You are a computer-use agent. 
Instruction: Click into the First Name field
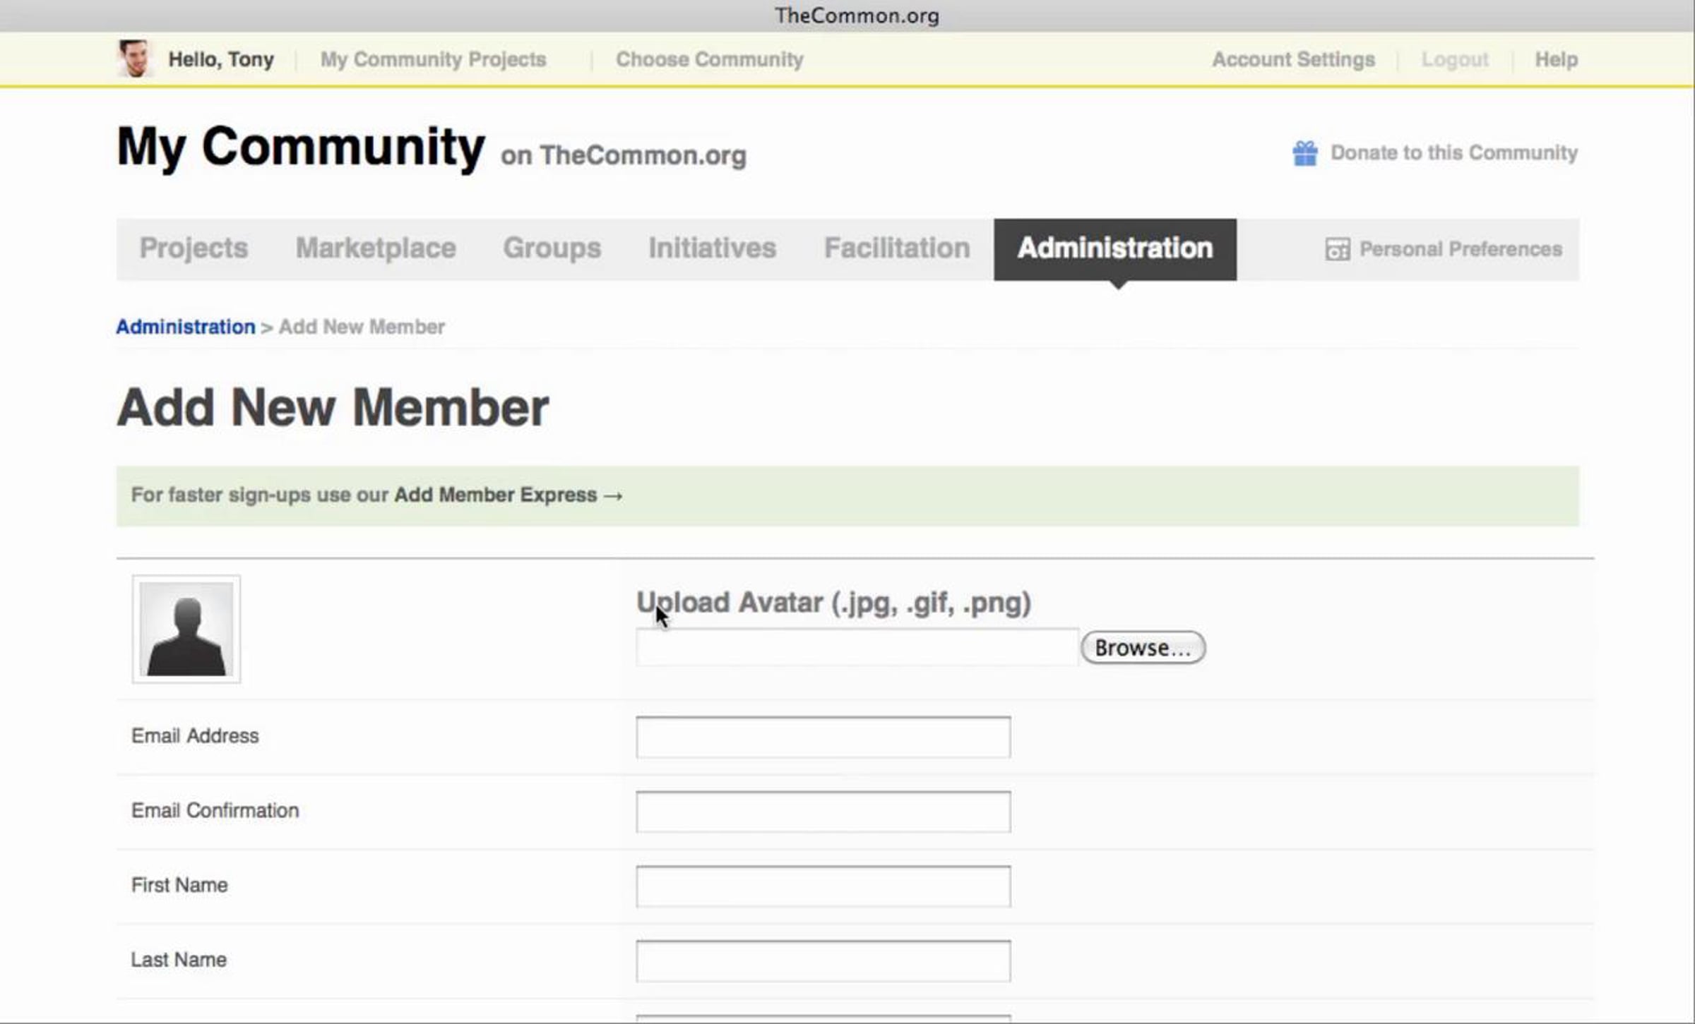823,886
